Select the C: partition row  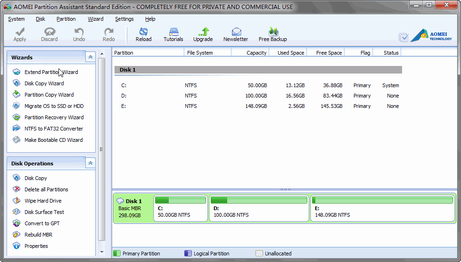point(258,85)
